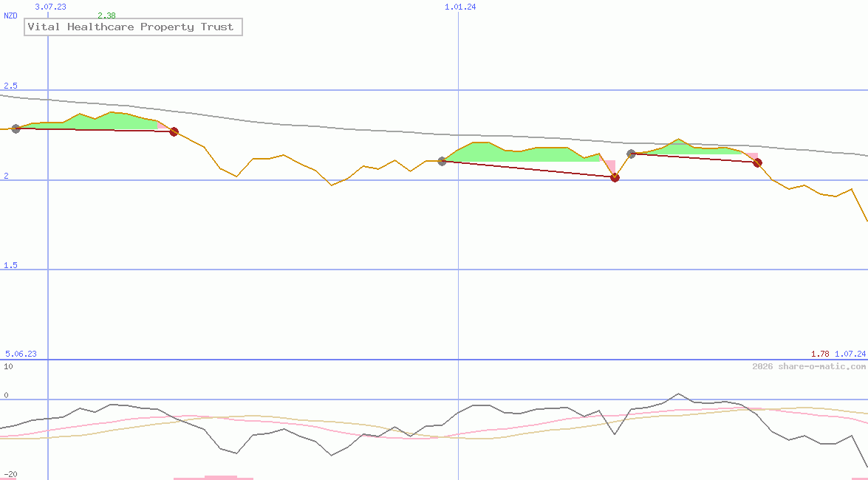Click the green 2.38 high value

[106, 16]
